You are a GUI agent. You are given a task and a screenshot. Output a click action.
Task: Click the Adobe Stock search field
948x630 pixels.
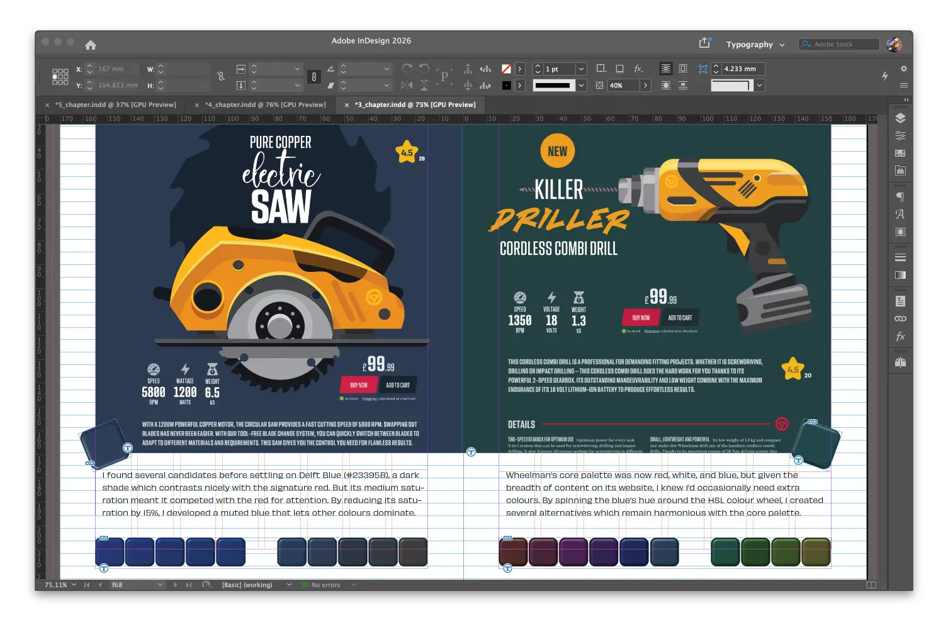pyautogui.click(x=839, y=44)
